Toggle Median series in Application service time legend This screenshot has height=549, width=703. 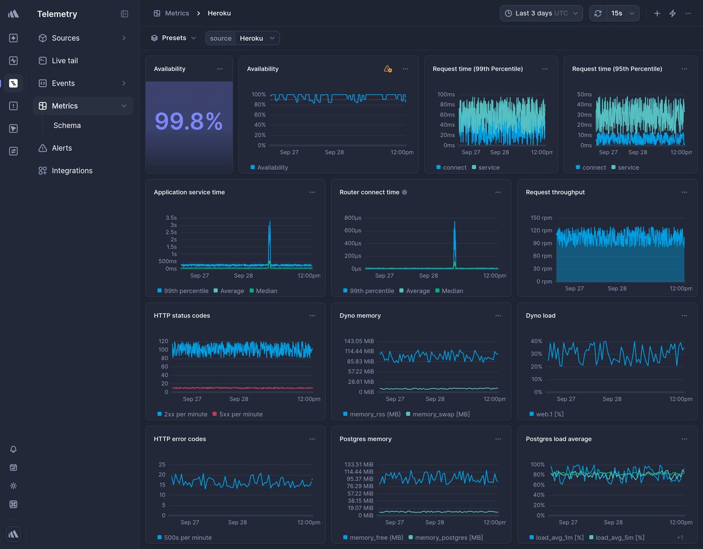[x=262, y=291]
